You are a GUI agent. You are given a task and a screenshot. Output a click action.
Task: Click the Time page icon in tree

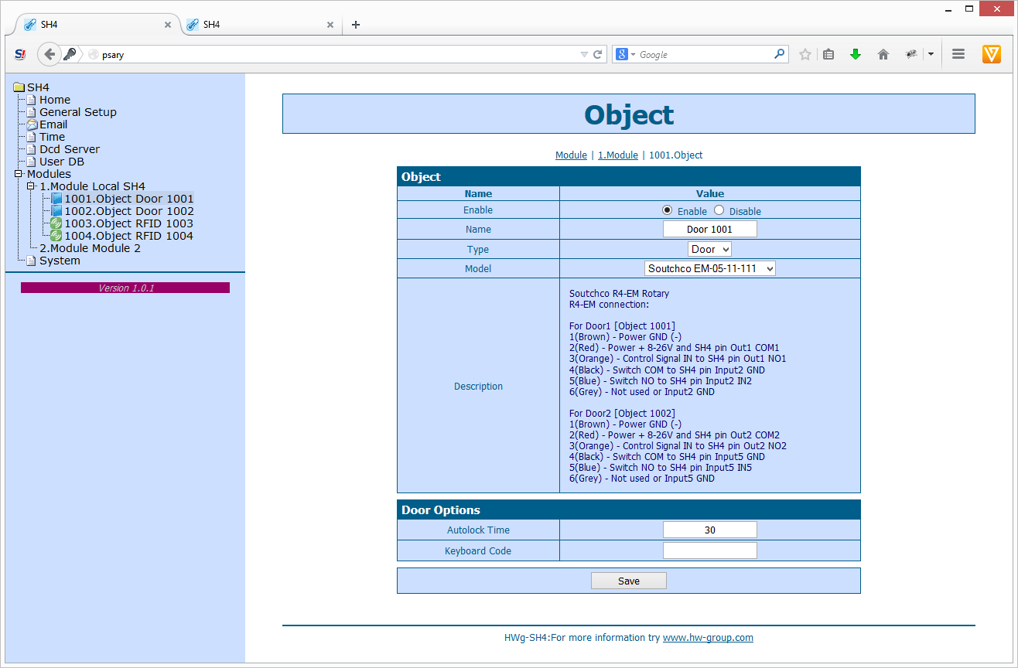pos(32,137)
